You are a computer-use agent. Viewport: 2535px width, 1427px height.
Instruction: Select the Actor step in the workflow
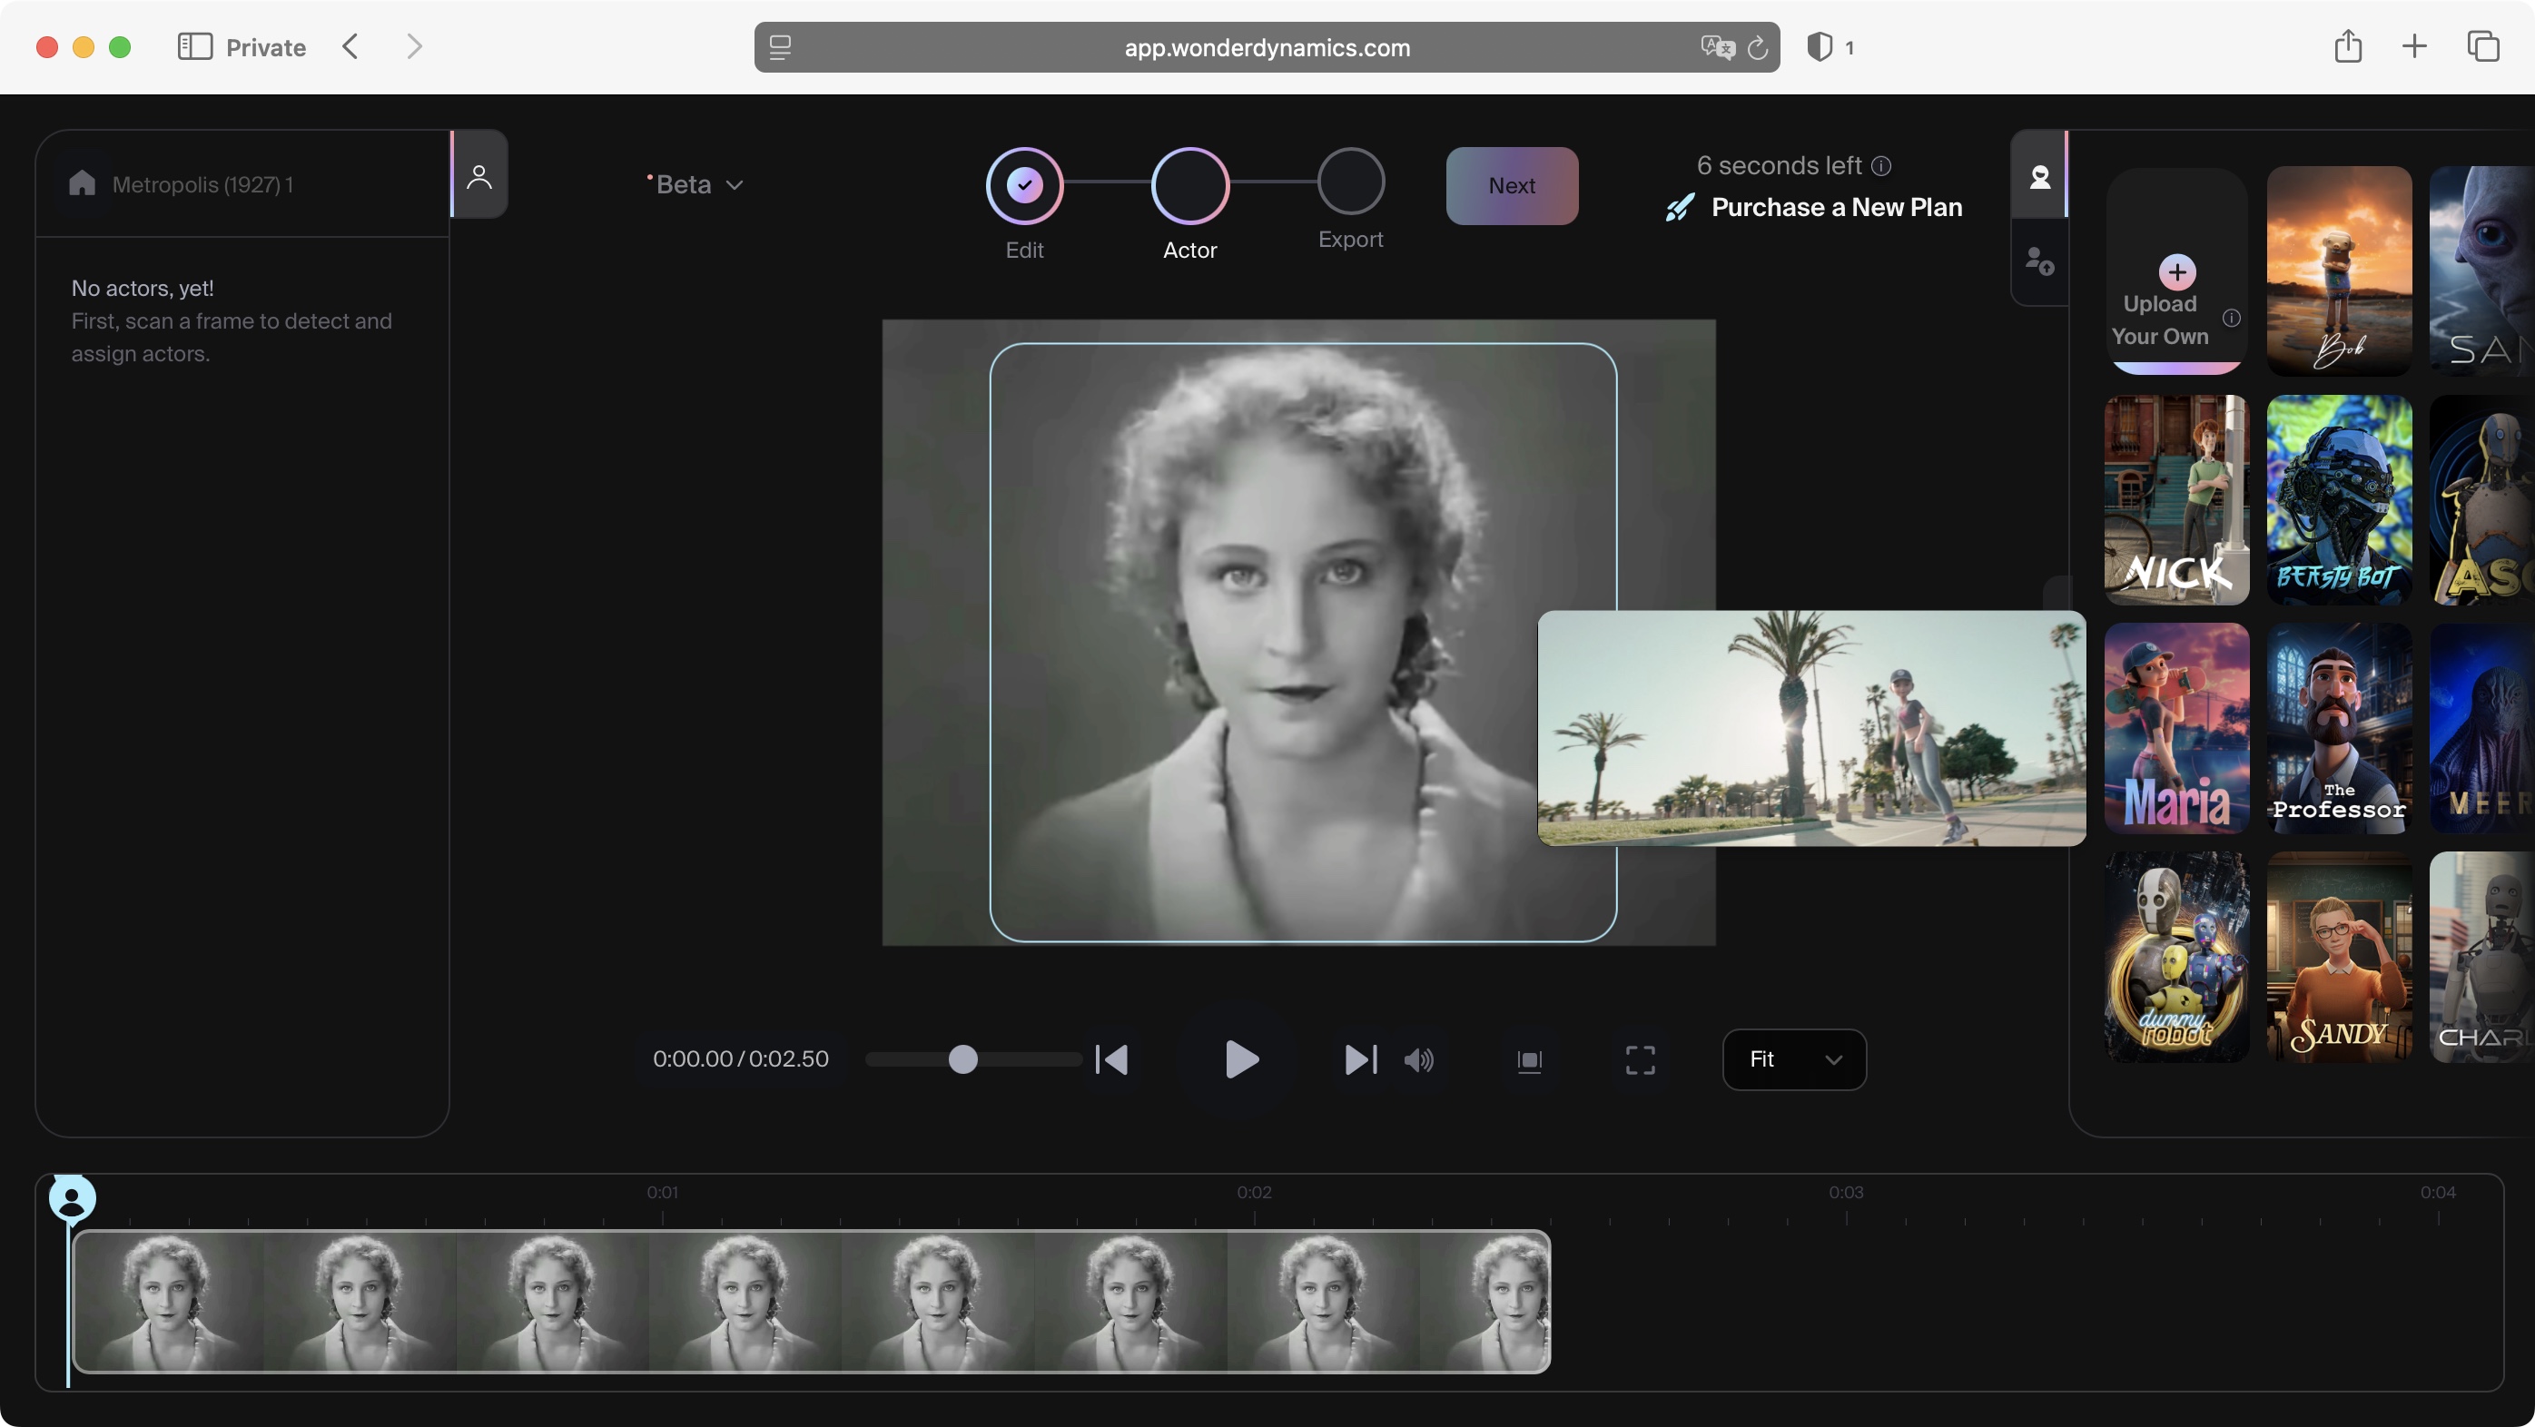click(x=1189, y=185)
